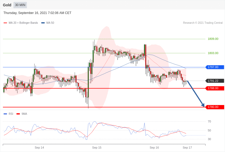The width and height of the screenshot is (225, 152).
Task: Click the RSI legend color swatch
Action: tap(5, 114)
